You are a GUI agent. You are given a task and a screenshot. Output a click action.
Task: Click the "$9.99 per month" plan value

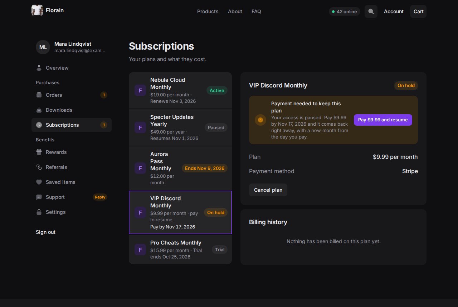395,157
